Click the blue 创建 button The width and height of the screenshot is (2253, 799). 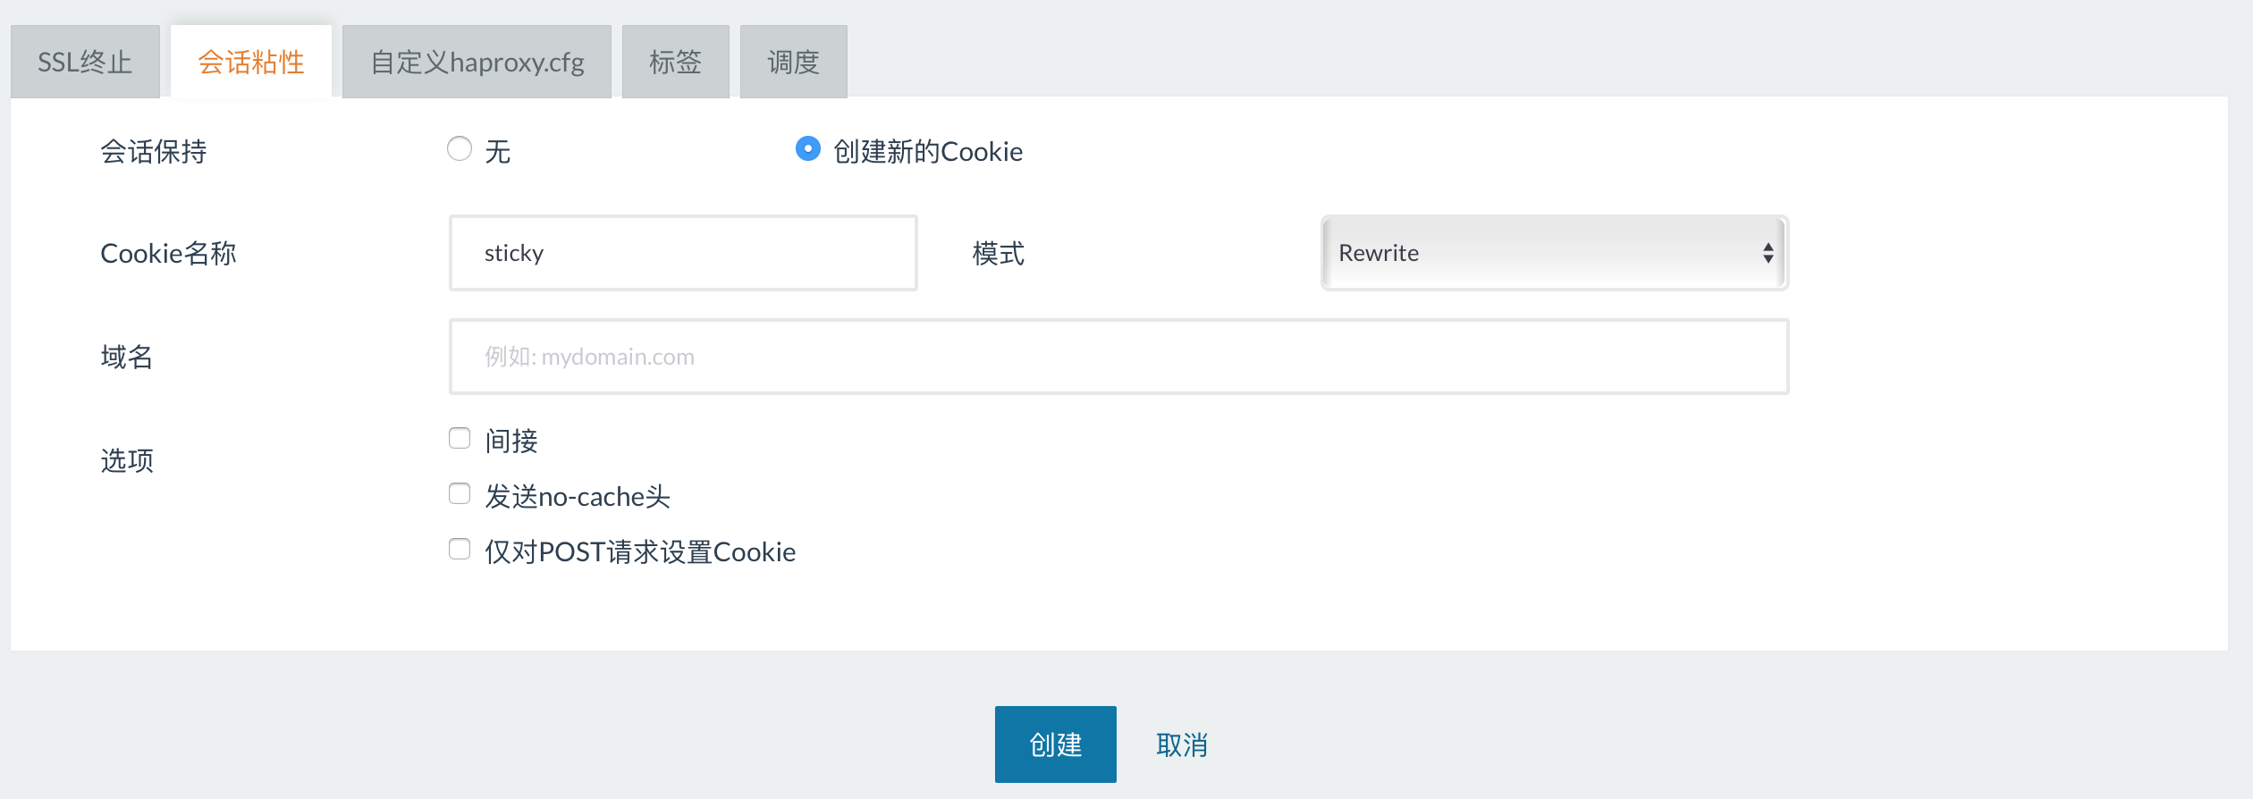1056,744
